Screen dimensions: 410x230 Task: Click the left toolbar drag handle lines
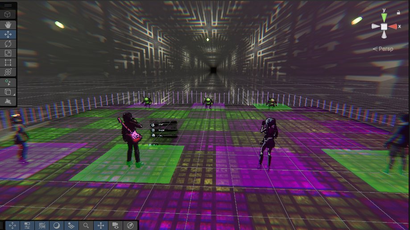point(8,5)
